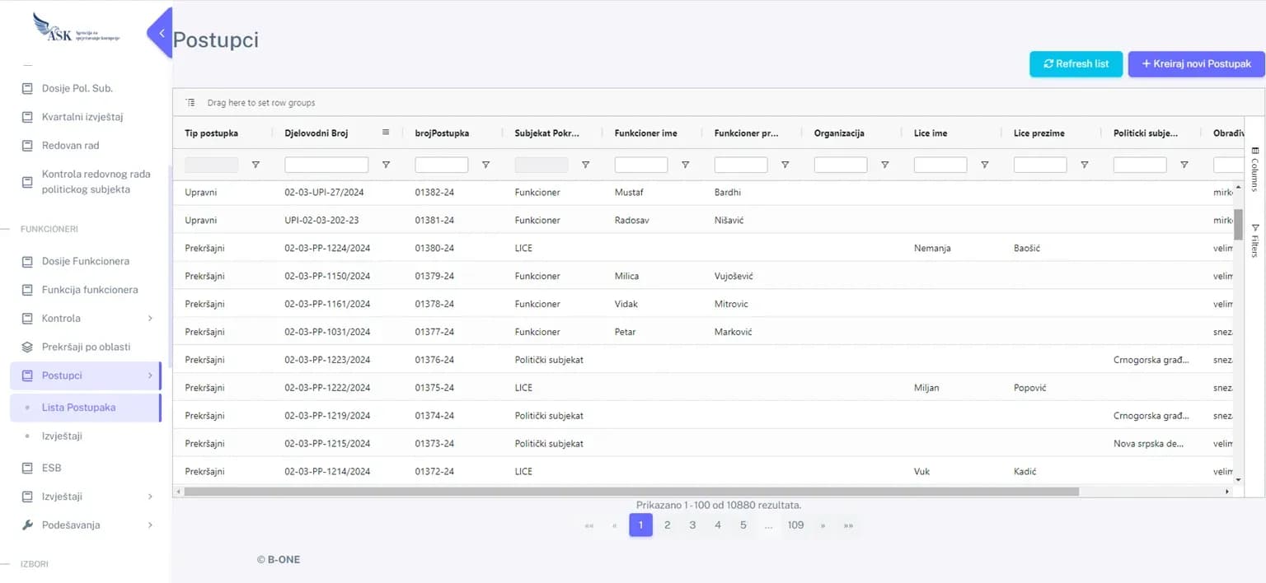
Task: Select the Nemanja cell
Action: tap(932, 248)
